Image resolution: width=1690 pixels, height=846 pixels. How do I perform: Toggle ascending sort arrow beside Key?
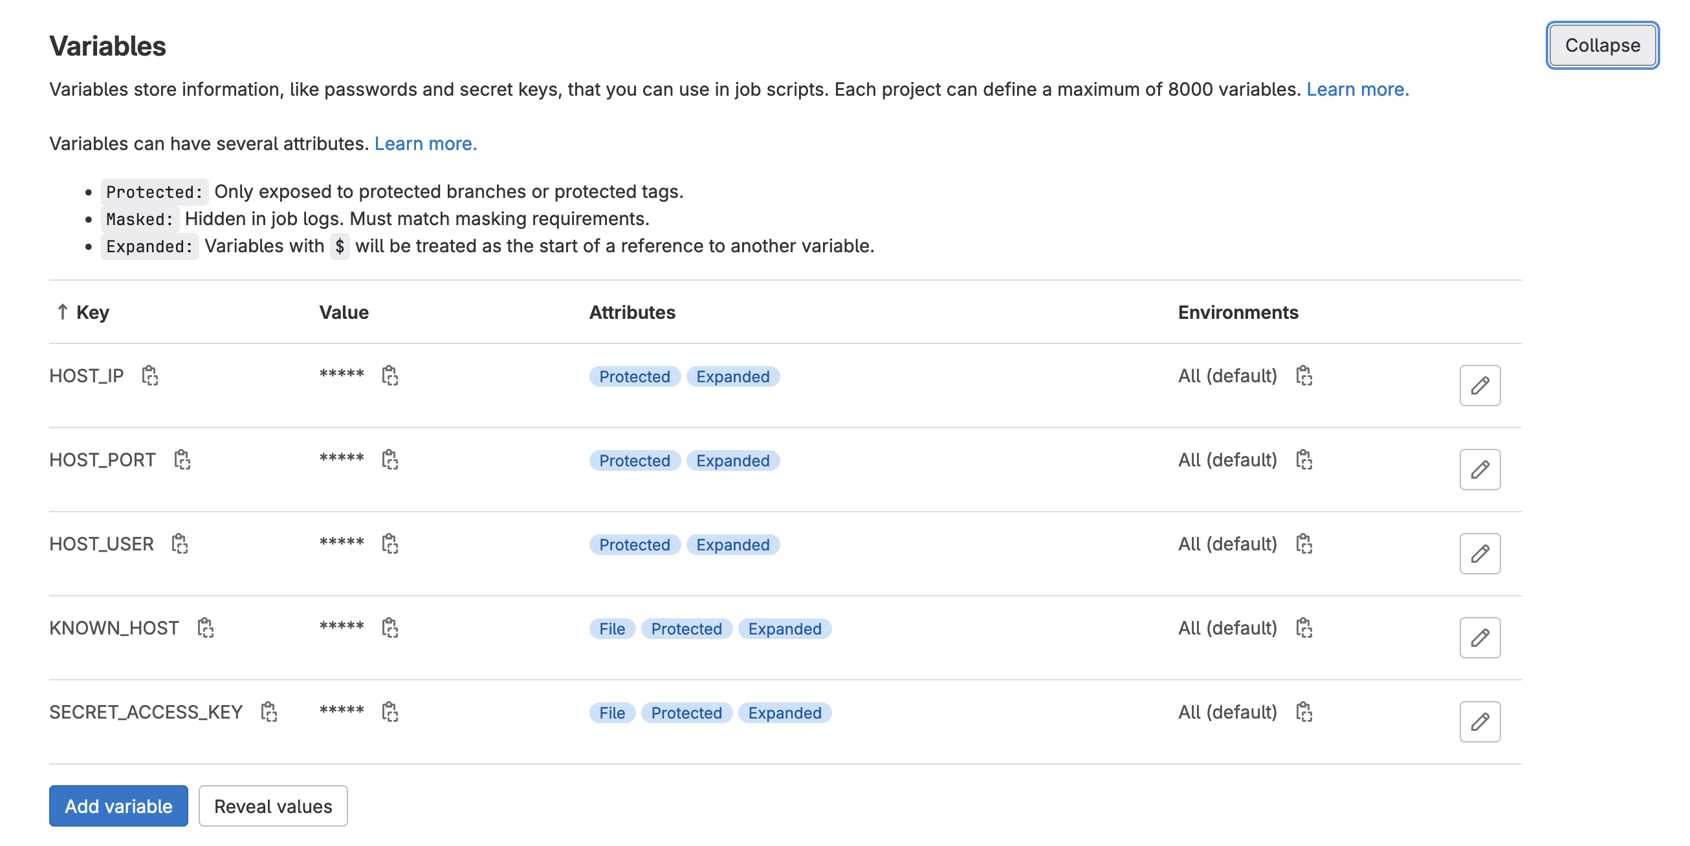click(62, 312)
